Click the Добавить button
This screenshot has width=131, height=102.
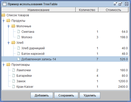point(42,95)
